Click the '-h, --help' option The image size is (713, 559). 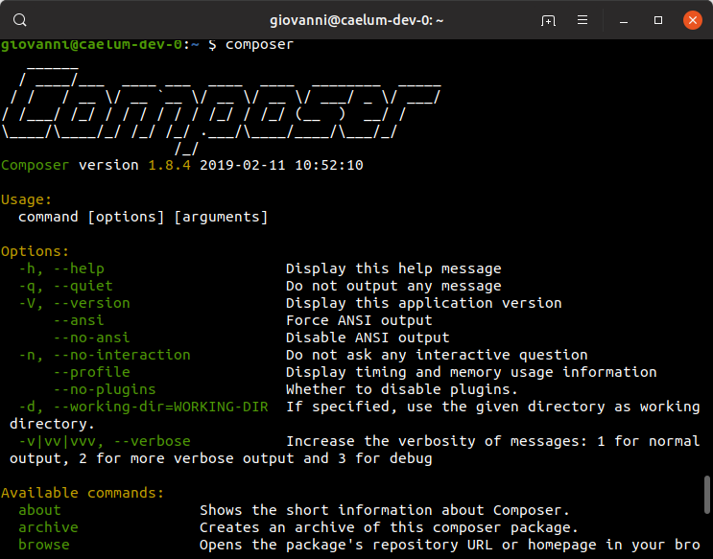pyautogui.click(x=61, y=268)
